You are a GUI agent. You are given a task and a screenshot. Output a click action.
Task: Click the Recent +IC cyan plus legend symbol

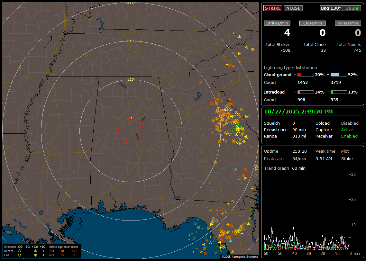43,251
